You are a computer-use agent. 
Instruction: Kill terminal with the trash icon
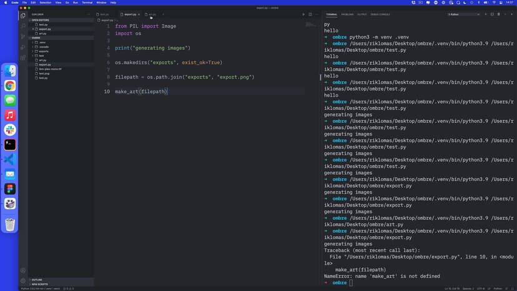pyautogui.click(x=498, y=14)
